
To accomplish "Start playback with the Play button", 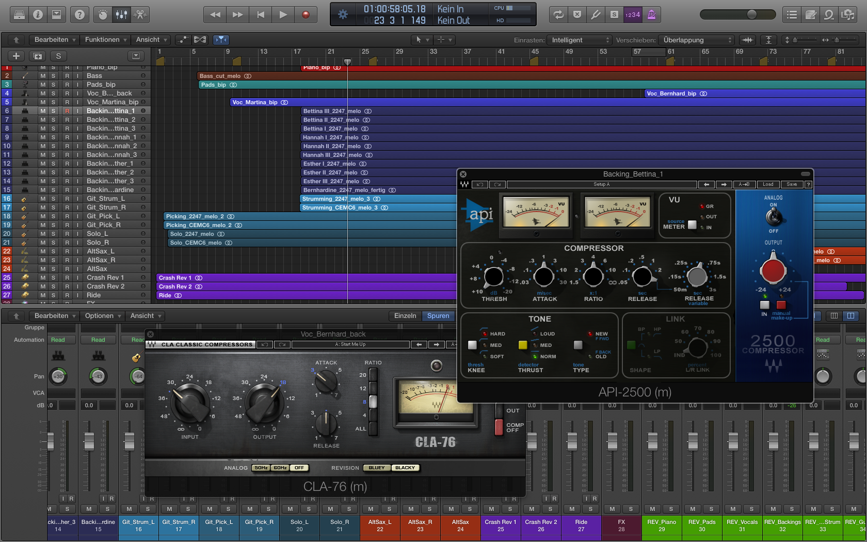I will (283, 15).
